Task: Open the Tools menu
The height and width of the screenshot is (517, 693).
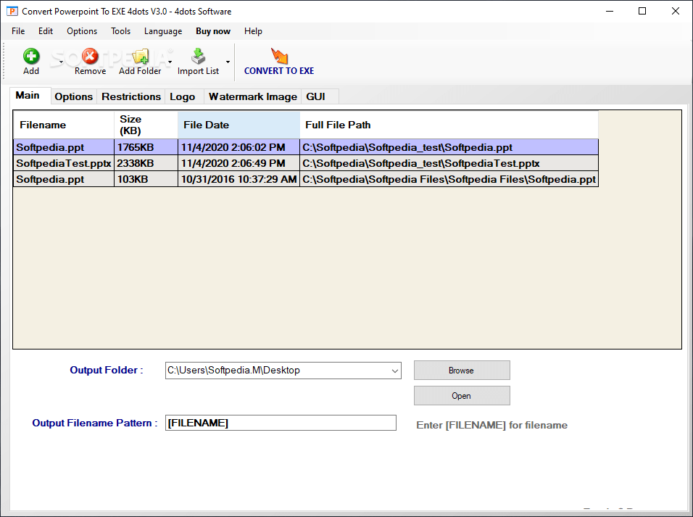Action: [120, 31]
